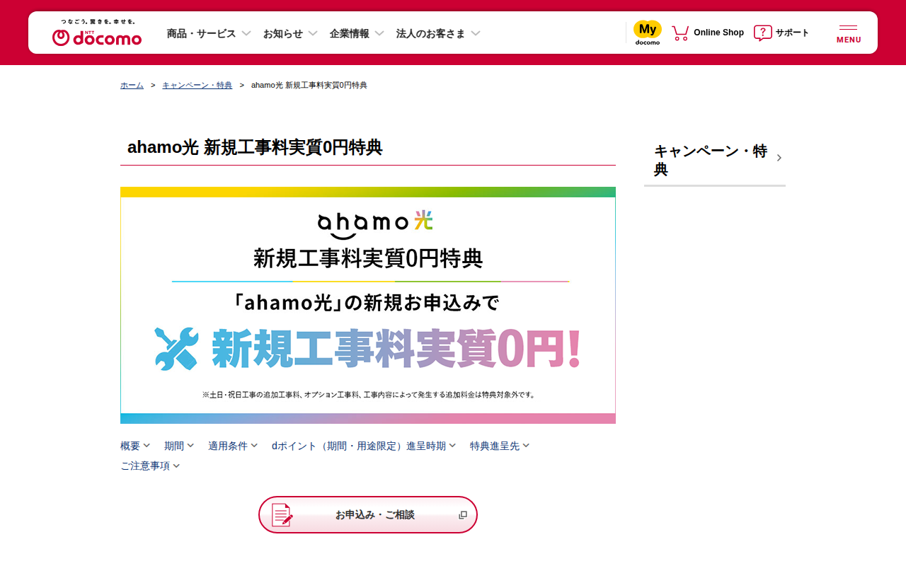
Task: Jump to the 概要 section
Action: 135,446
